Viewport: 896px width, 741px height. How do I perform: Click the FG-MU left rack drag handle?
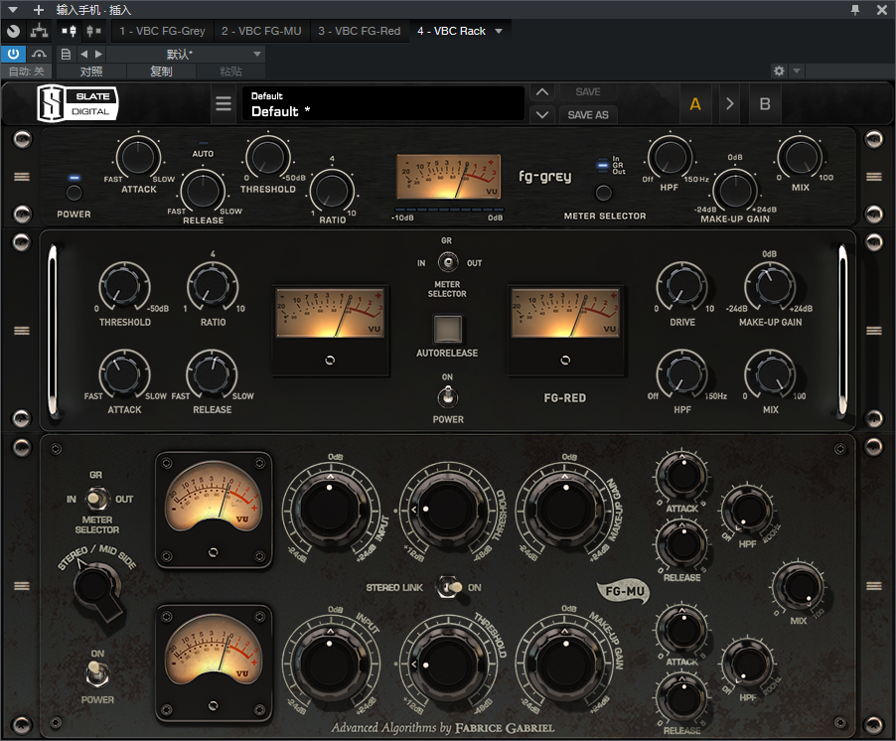(22, 586)
